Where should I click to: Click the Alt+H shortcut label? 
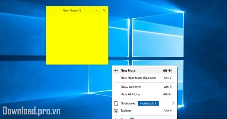[167, 94]
